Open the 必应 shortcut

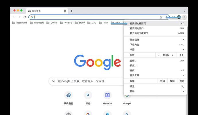[x=88, y=98]
